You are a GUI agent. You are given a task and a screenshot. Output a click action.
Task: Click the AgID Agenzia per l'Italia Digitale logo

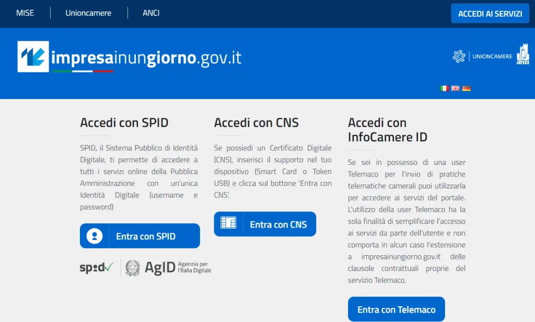pyautogui.click(x=178, y=268)
